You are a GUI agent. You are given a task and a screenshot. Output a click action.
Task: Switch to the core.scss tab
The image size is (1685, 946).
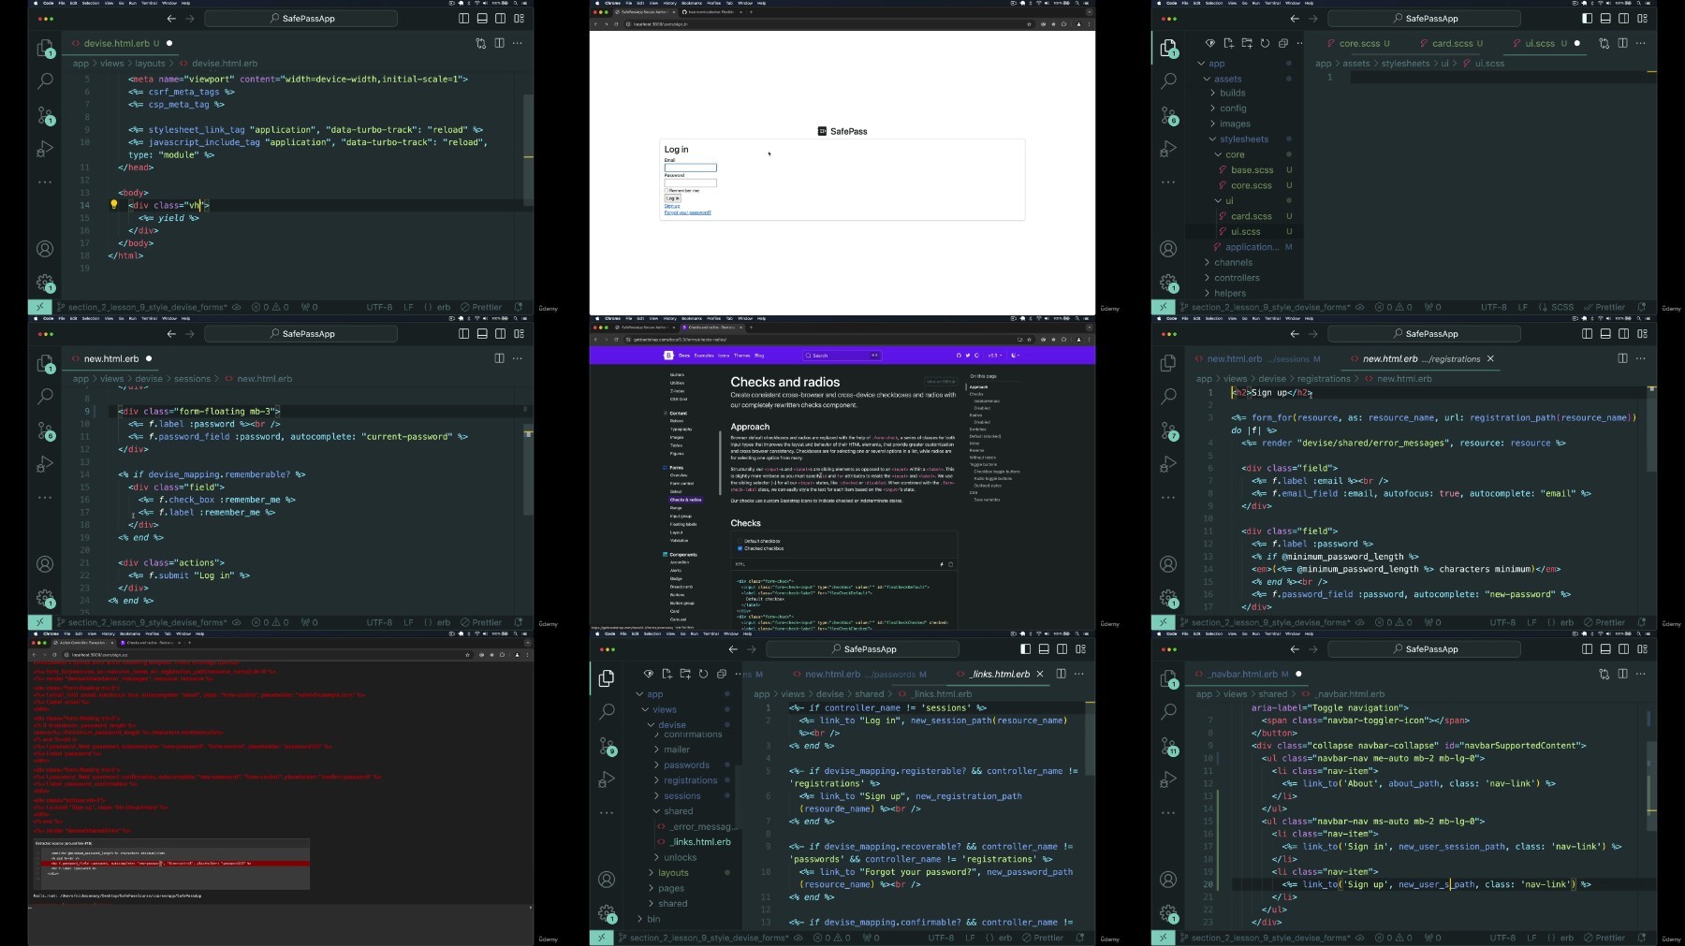(x=1362, y=43)
